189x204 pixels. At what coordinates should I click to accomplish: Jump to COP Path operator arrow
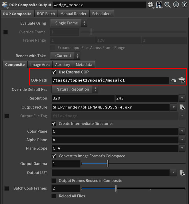click(x=174, y=81)
